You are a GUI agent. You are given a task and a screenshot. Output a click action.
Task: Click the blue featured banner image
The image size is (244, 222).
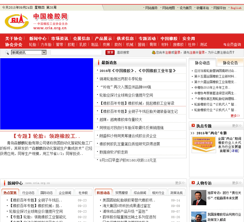47,94
